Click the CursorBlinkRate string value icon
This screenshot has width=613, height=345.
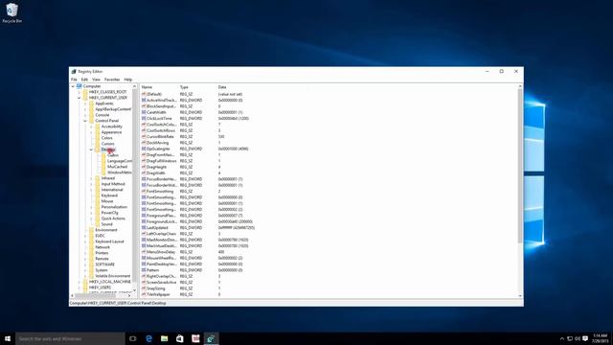(144, 137)
